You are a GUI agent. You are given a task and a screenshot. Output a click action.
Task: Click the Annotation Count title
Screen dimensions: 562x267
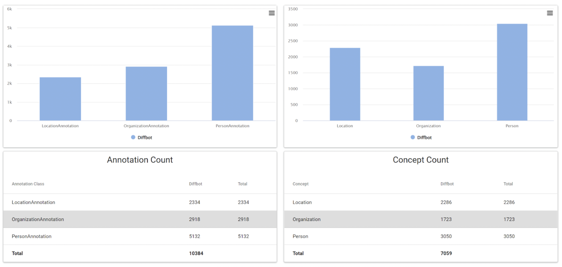(x=140, y=160)
